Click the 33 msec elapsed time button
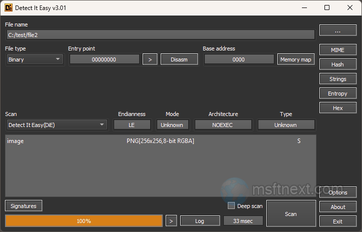This screenshot has width=362, height=232. 243,221
